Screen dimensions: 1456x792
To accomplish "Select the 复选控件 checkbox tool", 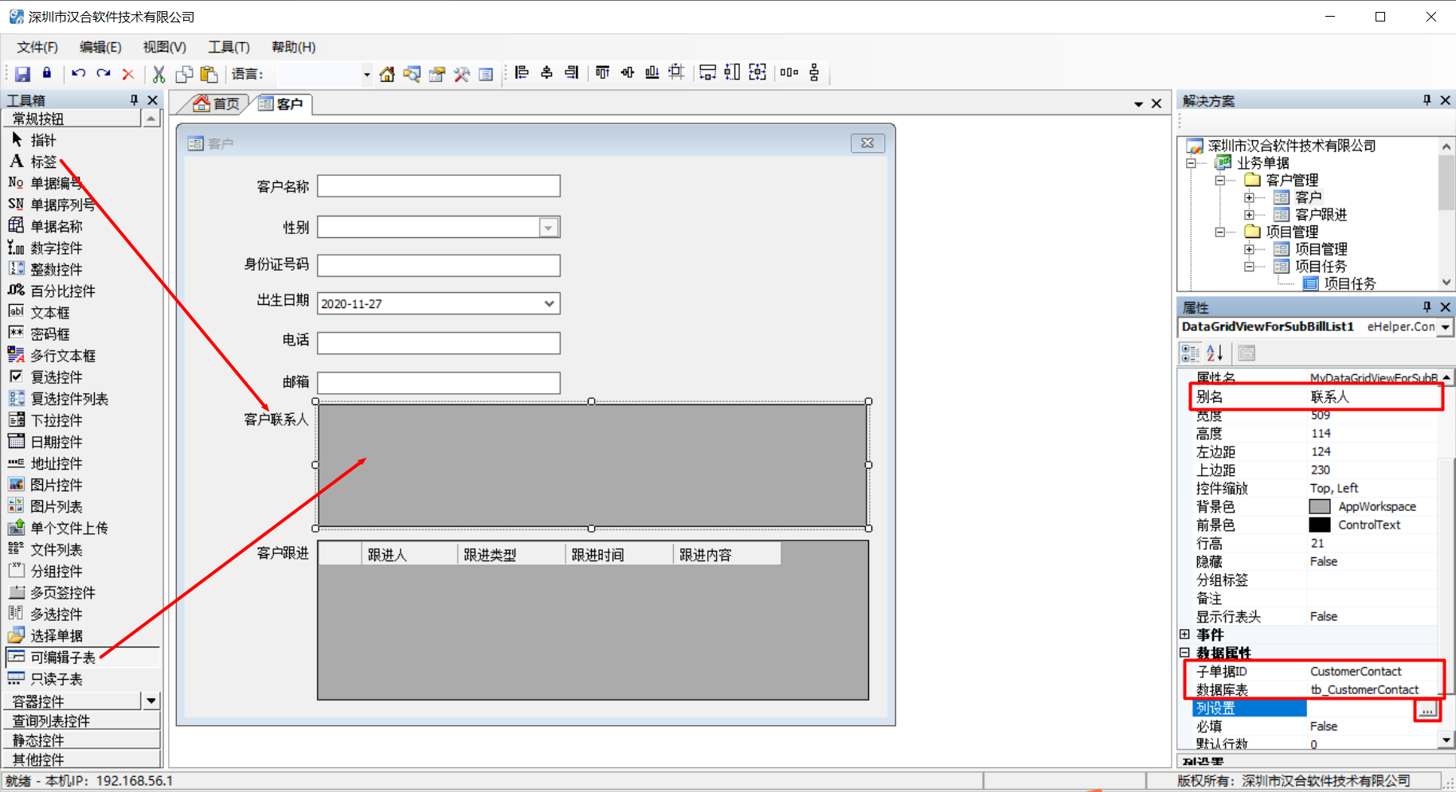I will pos(57,377).
